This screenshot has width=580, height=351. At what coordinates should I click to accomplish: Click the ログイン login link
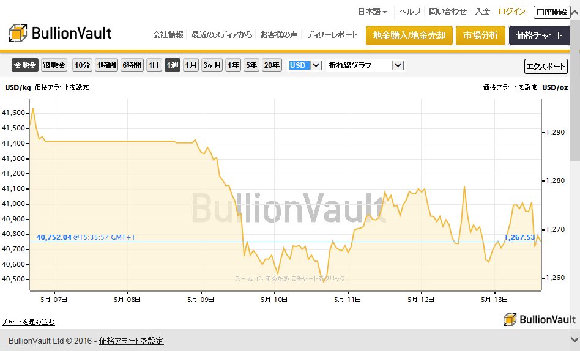point(512,12)
